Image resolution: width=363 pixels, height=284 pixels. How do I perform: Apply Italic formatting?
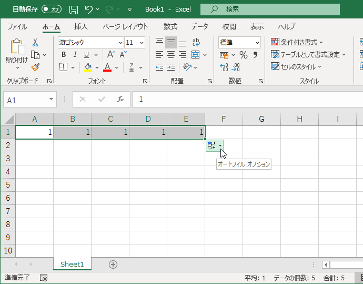pyautogui.click(x=75, y=55)
